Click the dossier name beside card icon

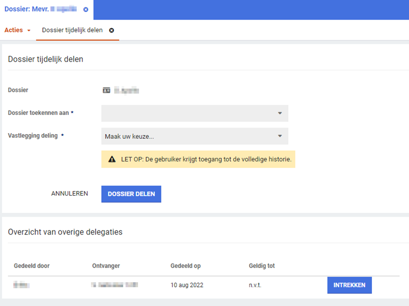pos(127,91)
